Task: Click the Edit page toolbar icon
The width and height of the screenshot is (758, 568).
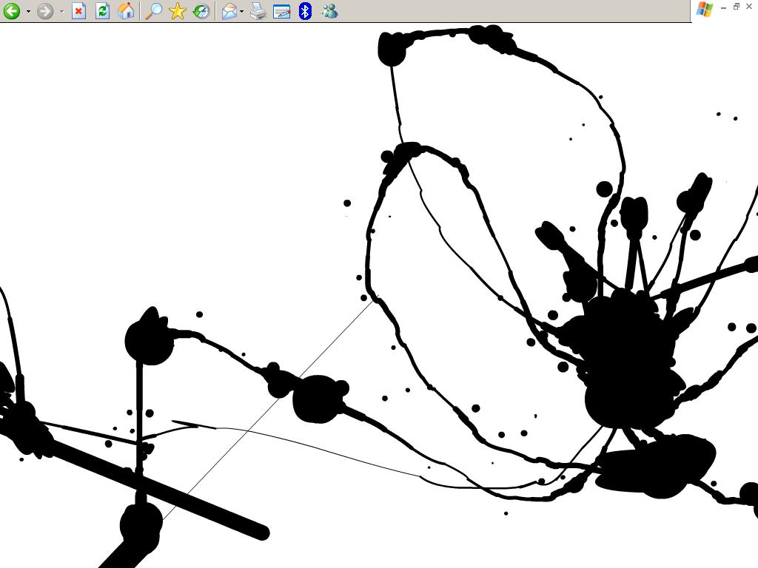Action: (x=281, y=11)
